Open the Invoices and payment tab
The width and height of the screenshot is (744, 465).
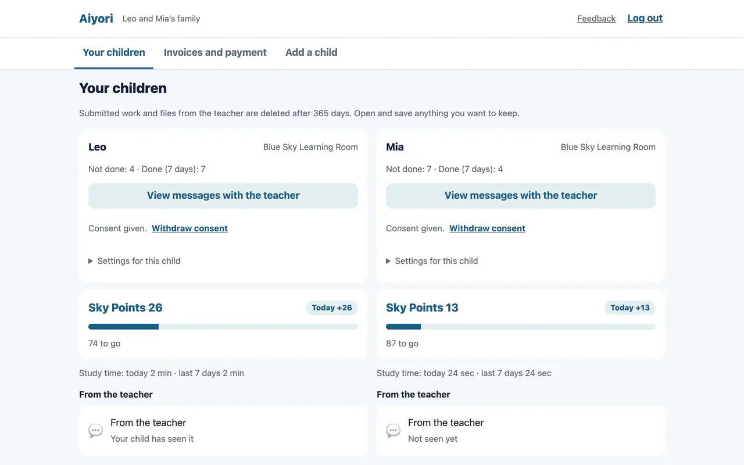pyautogui.click(x=215, y=52)
